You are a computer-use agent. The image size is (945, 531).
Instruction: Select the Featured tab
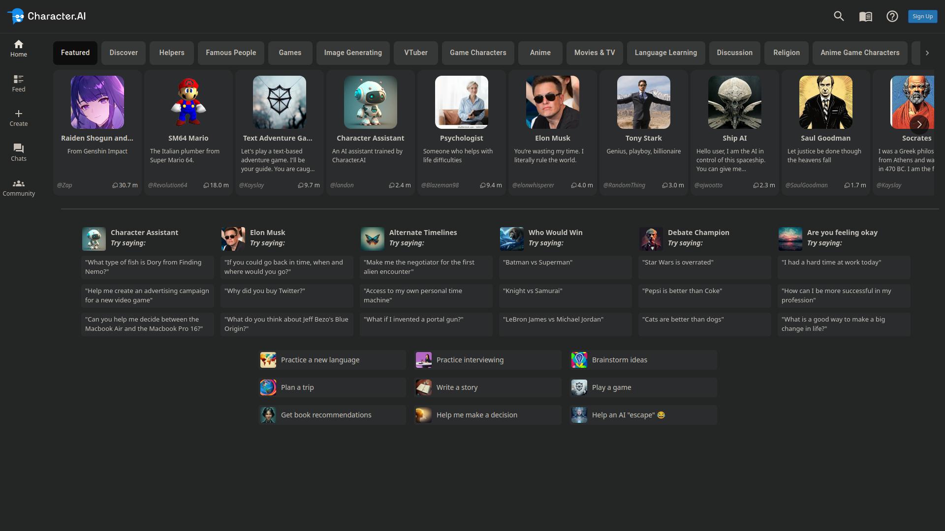[x=75, y=53]
